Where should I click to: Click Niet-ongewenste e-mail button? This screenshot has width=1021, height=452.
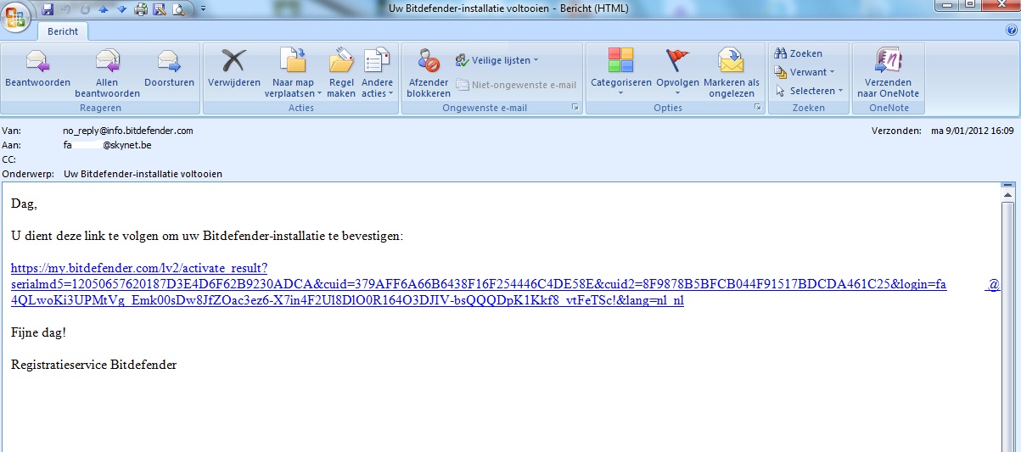click(x=517, y=85)
